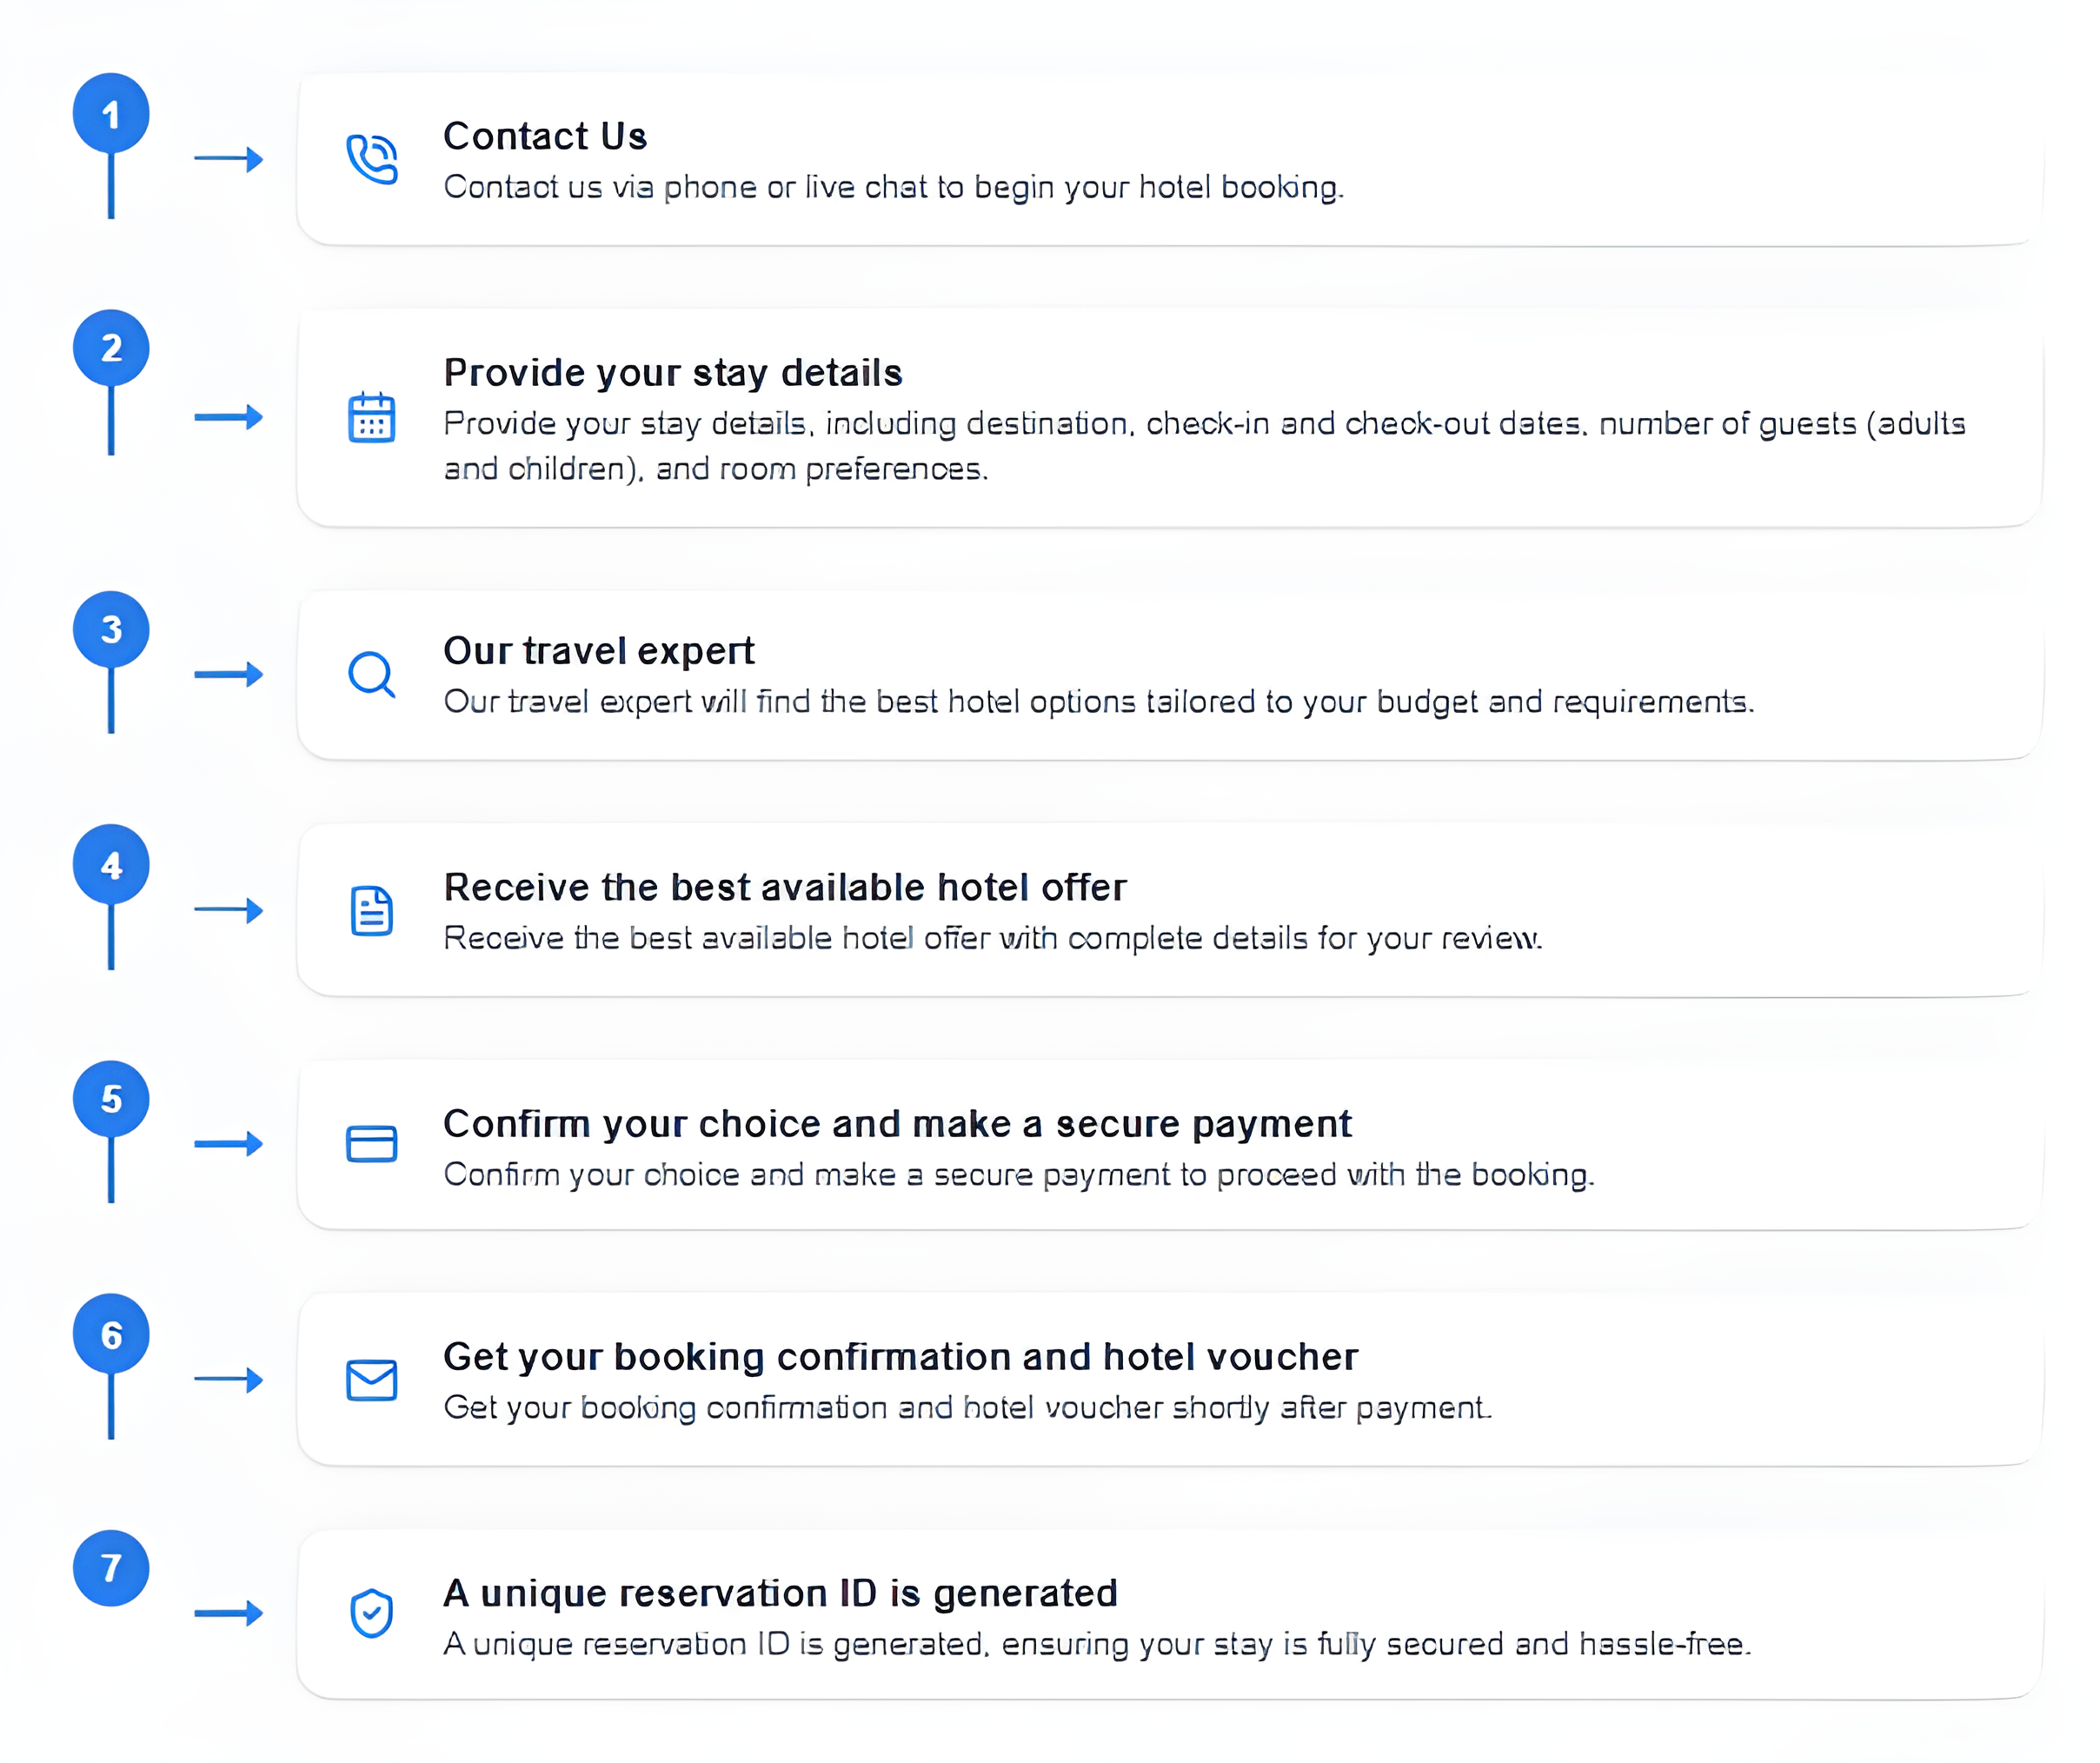Click 'A unique reservation ID is generated' title

[x=780, y=1593]
